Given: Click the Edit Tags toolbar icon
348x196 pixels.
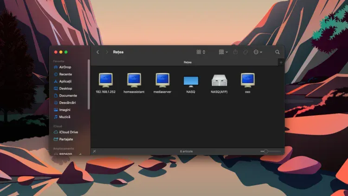Looking at the screenshot, I should pos(245,52).
